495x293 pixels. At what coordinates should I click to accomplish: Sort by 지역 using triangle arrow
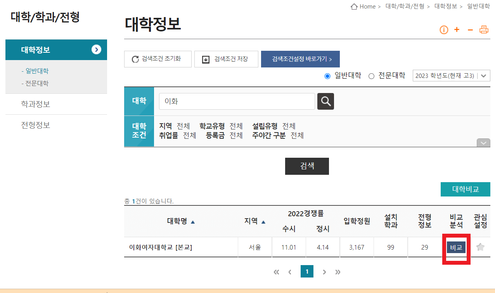pos(263,222)
